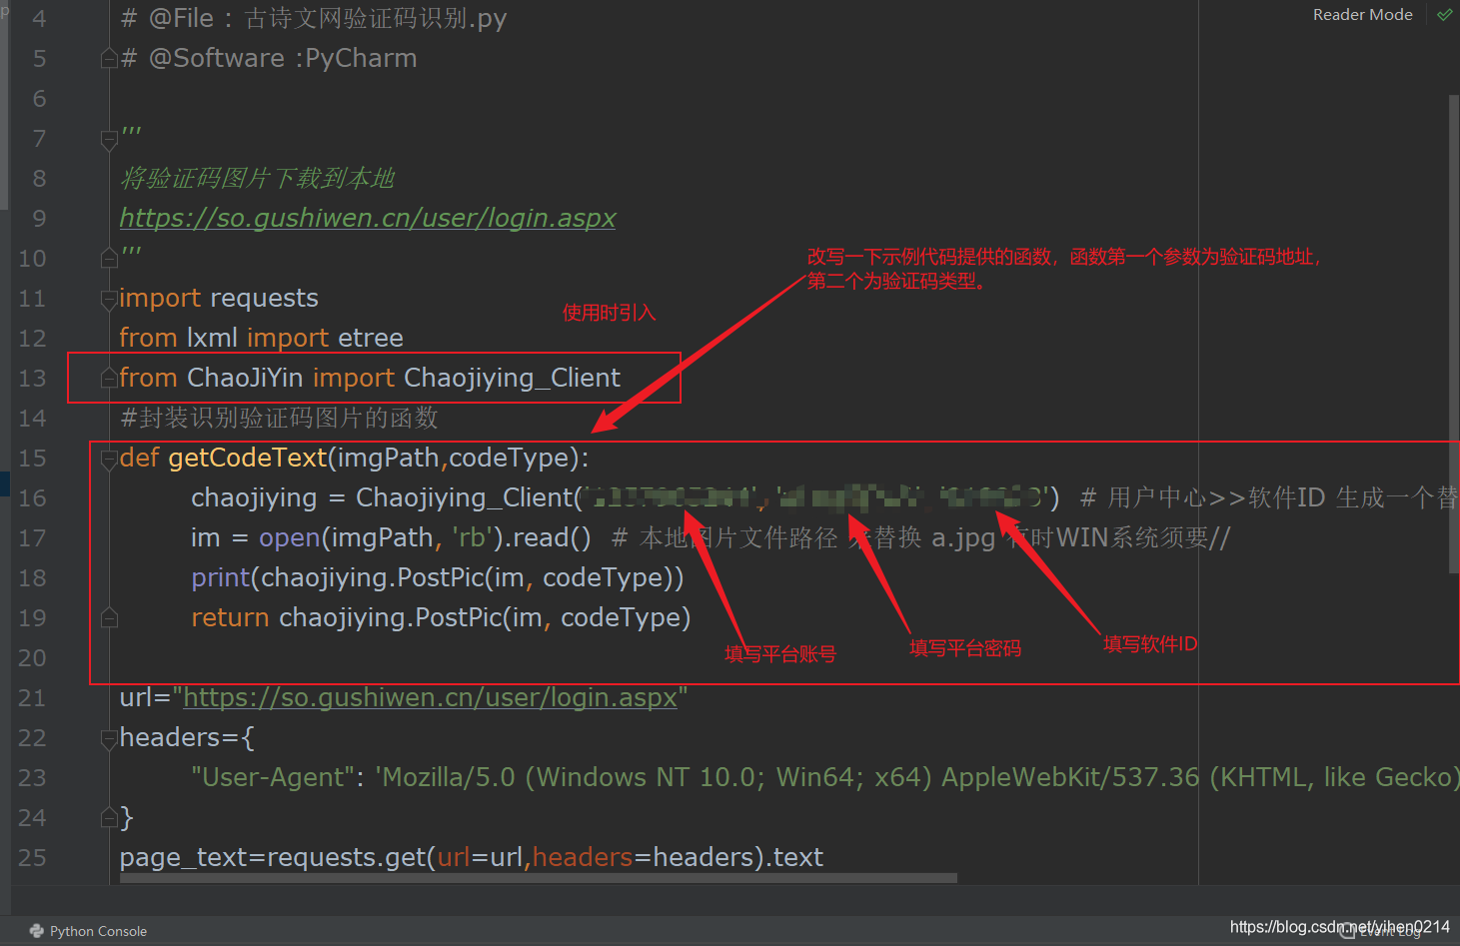Click 'chaojiying' variable assignment on line 16
Image resolution: width=1460 pixels, height=946 pixels.
[x=254, y=497]
